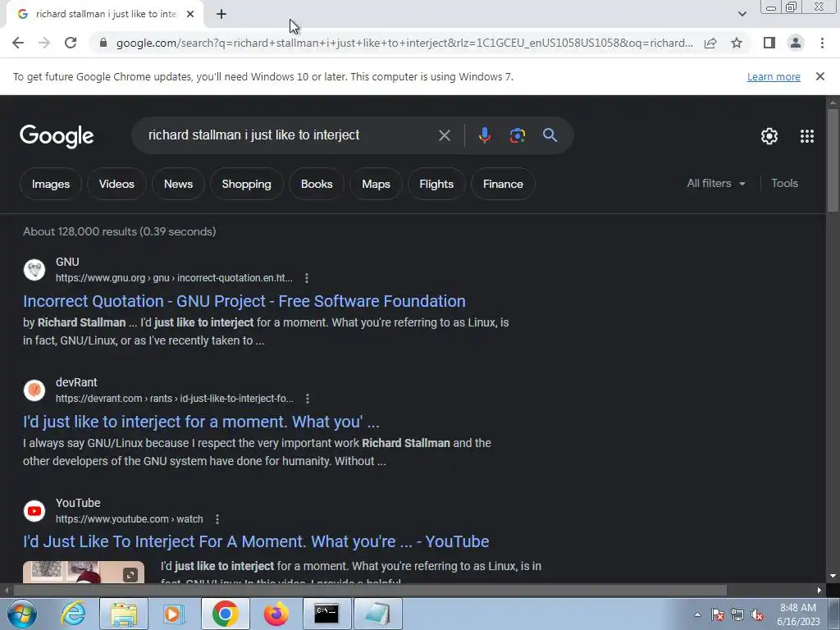The width and height of the screenshot is (840, 630).
Task: Open more options for YouTube result
Action: pos(217,519)
